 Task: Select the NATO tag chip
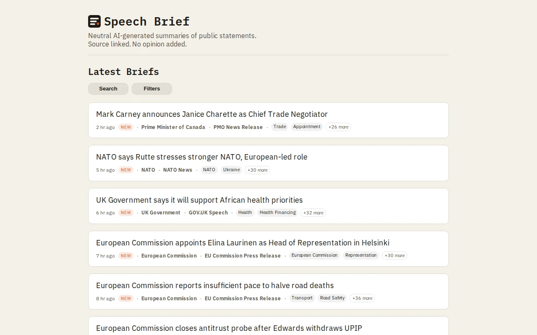coord(209,170)
